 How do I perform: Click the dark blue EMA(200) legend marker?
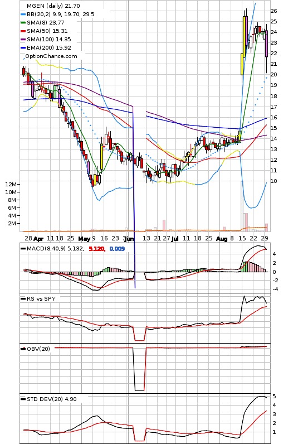[x=23, y=48]
